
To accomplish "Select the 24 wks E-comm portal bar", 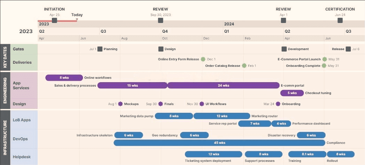I will (224, 85).
